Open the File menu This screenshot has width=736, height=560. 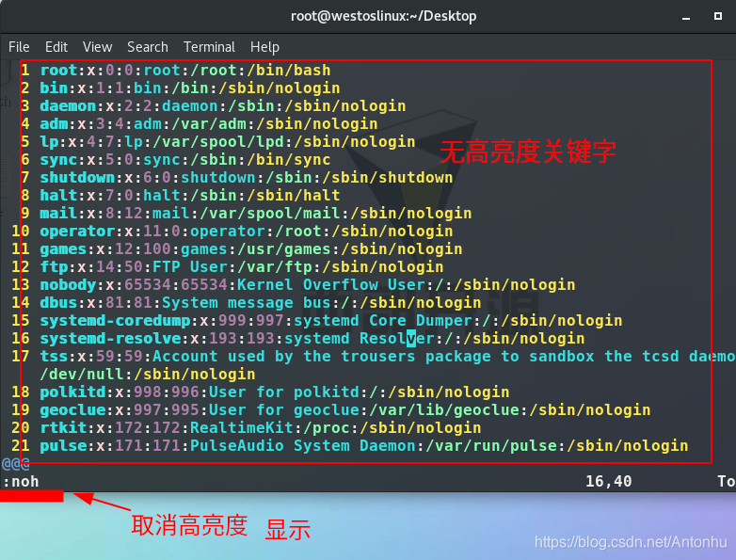click(x=19, y=47)
